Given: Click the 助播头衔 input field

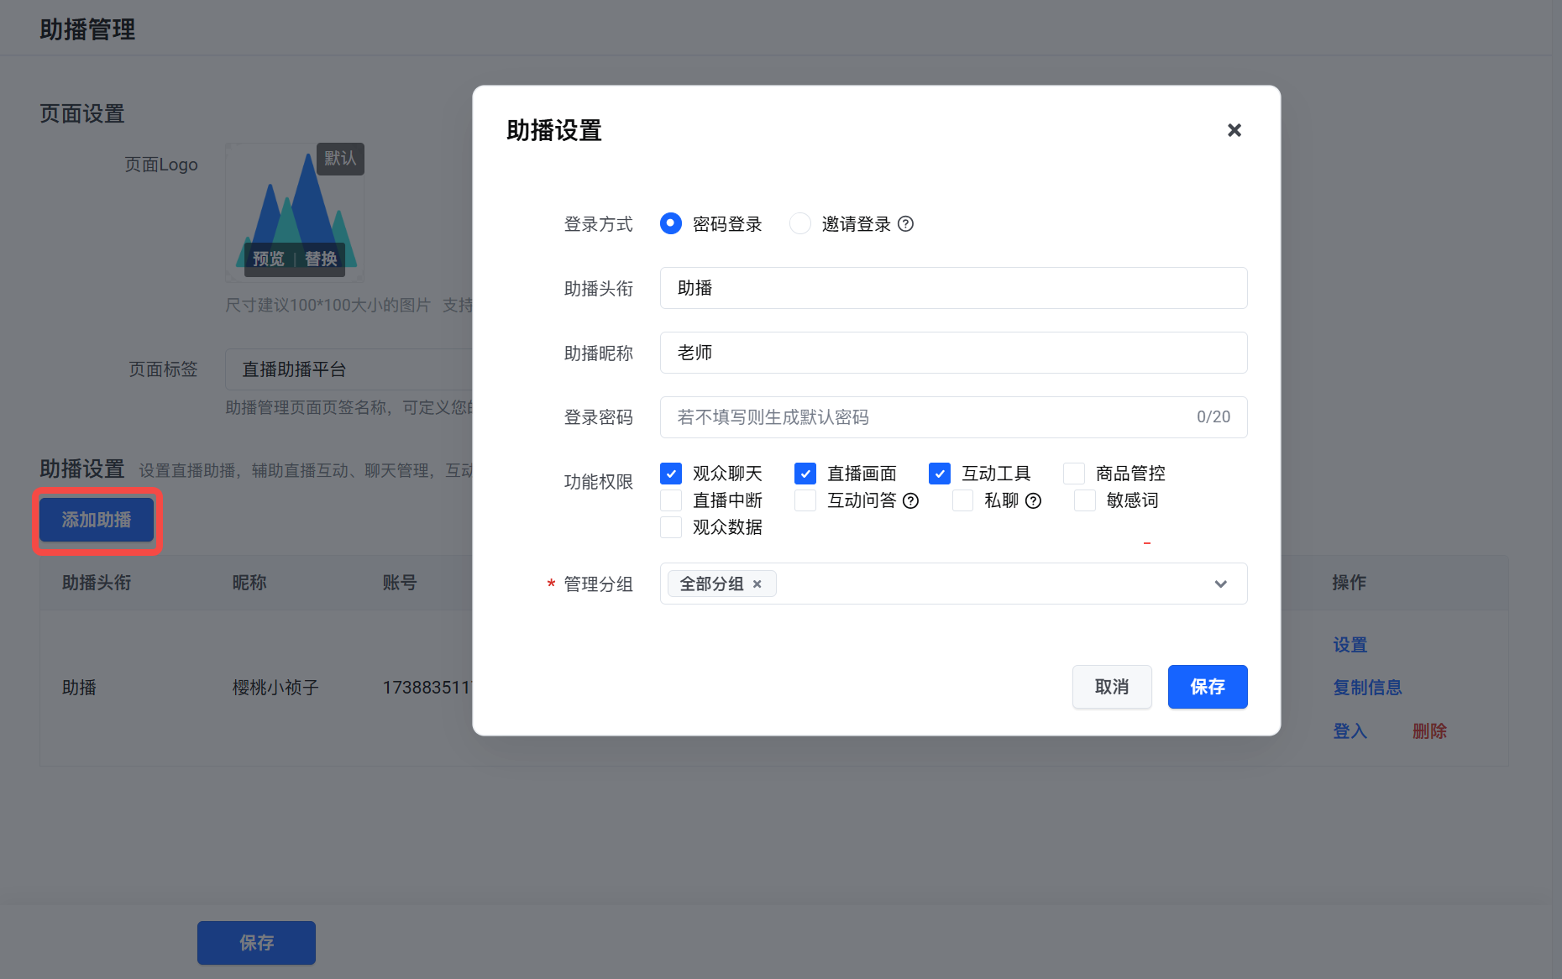Looking at the screenshot, I should point(953,288).
